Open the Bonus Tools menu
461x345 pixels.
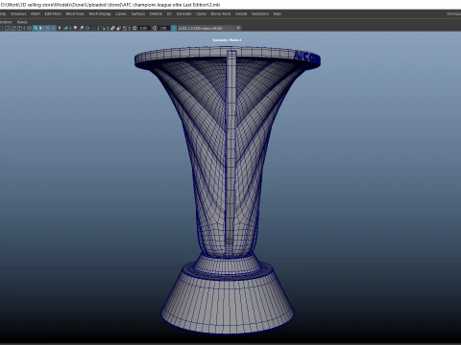tap(221, 13)
